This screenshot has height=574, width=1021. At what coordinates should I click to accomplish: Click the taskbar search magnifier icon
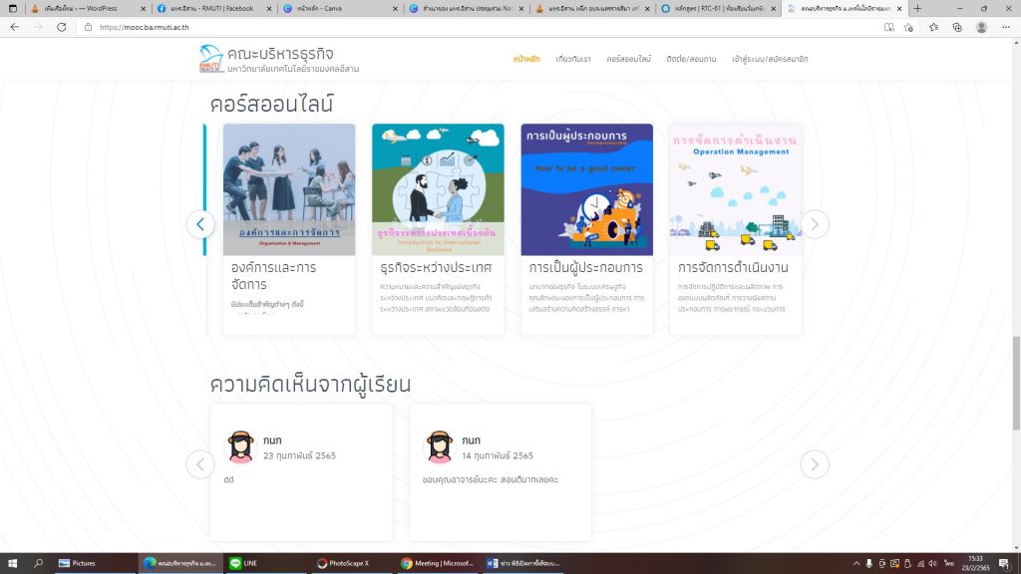tap(39, 563)
